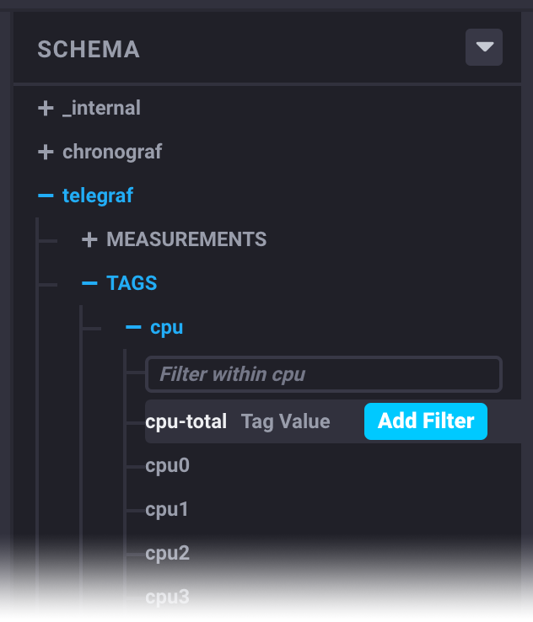This screenshot has width=533, height=622.
Task: Click the minus icon beside cpu
Action: pyautogui.click(x=133, y=327)
